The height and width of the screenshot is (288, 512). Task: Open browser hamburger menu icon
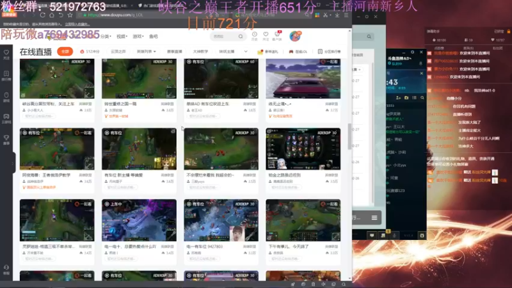[346, 15]
